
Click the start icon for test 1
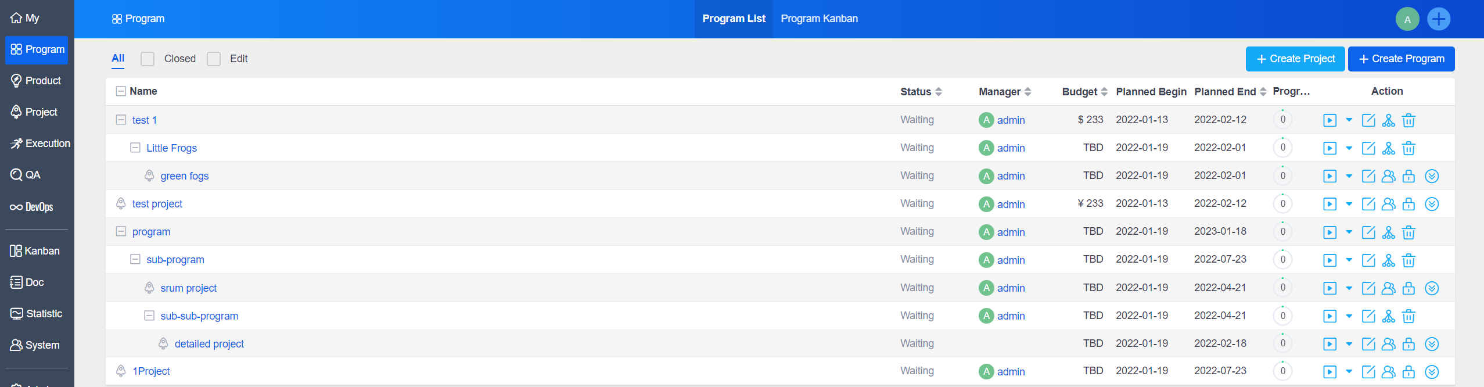click(x=1330, y=120)
